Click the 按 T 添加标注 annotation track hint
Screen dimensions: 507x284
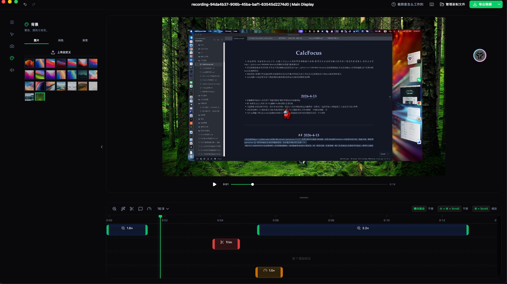[301, 258]
